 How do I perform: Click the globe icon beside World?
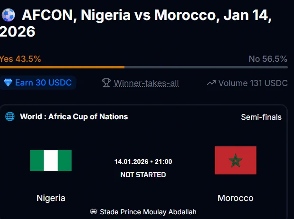pyautogui.click(x=10, y=116)
